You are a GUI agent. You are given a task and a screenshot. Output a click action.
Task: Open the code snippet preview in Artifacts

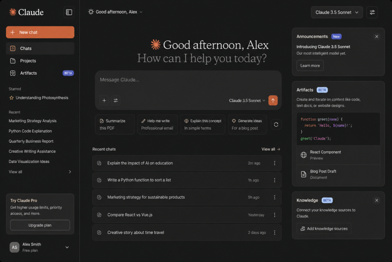[x=338, y=129]
